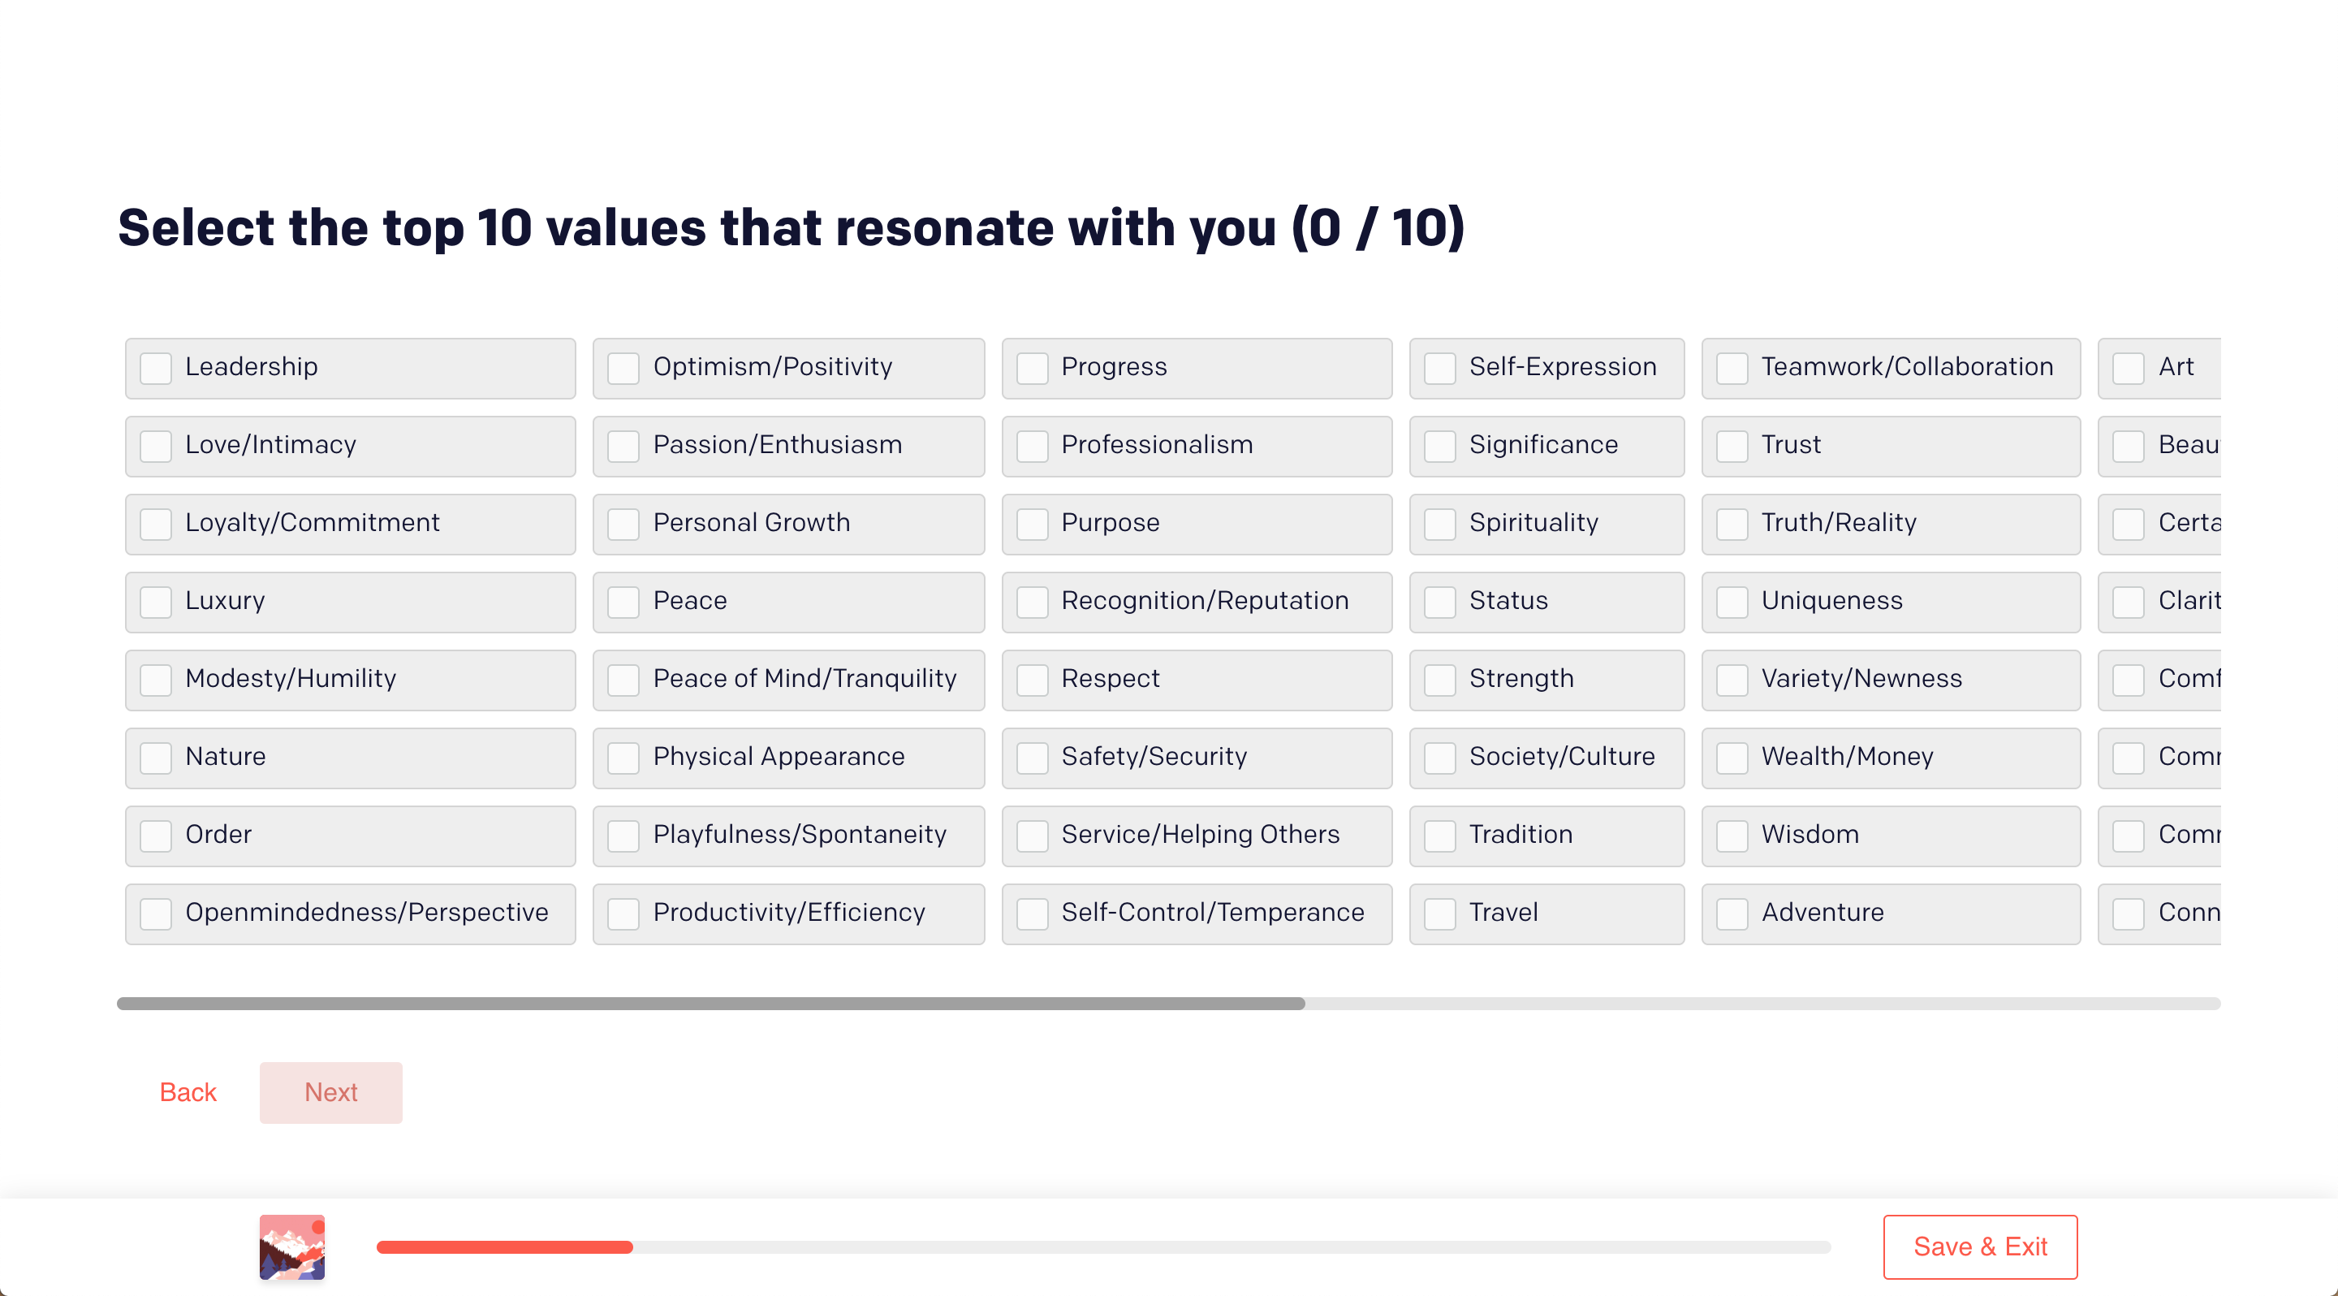Image resolution: width=2338 pixels, height=1296 pixels.
Task: Tick the Nature checkbox
Action: click(156, 758)
